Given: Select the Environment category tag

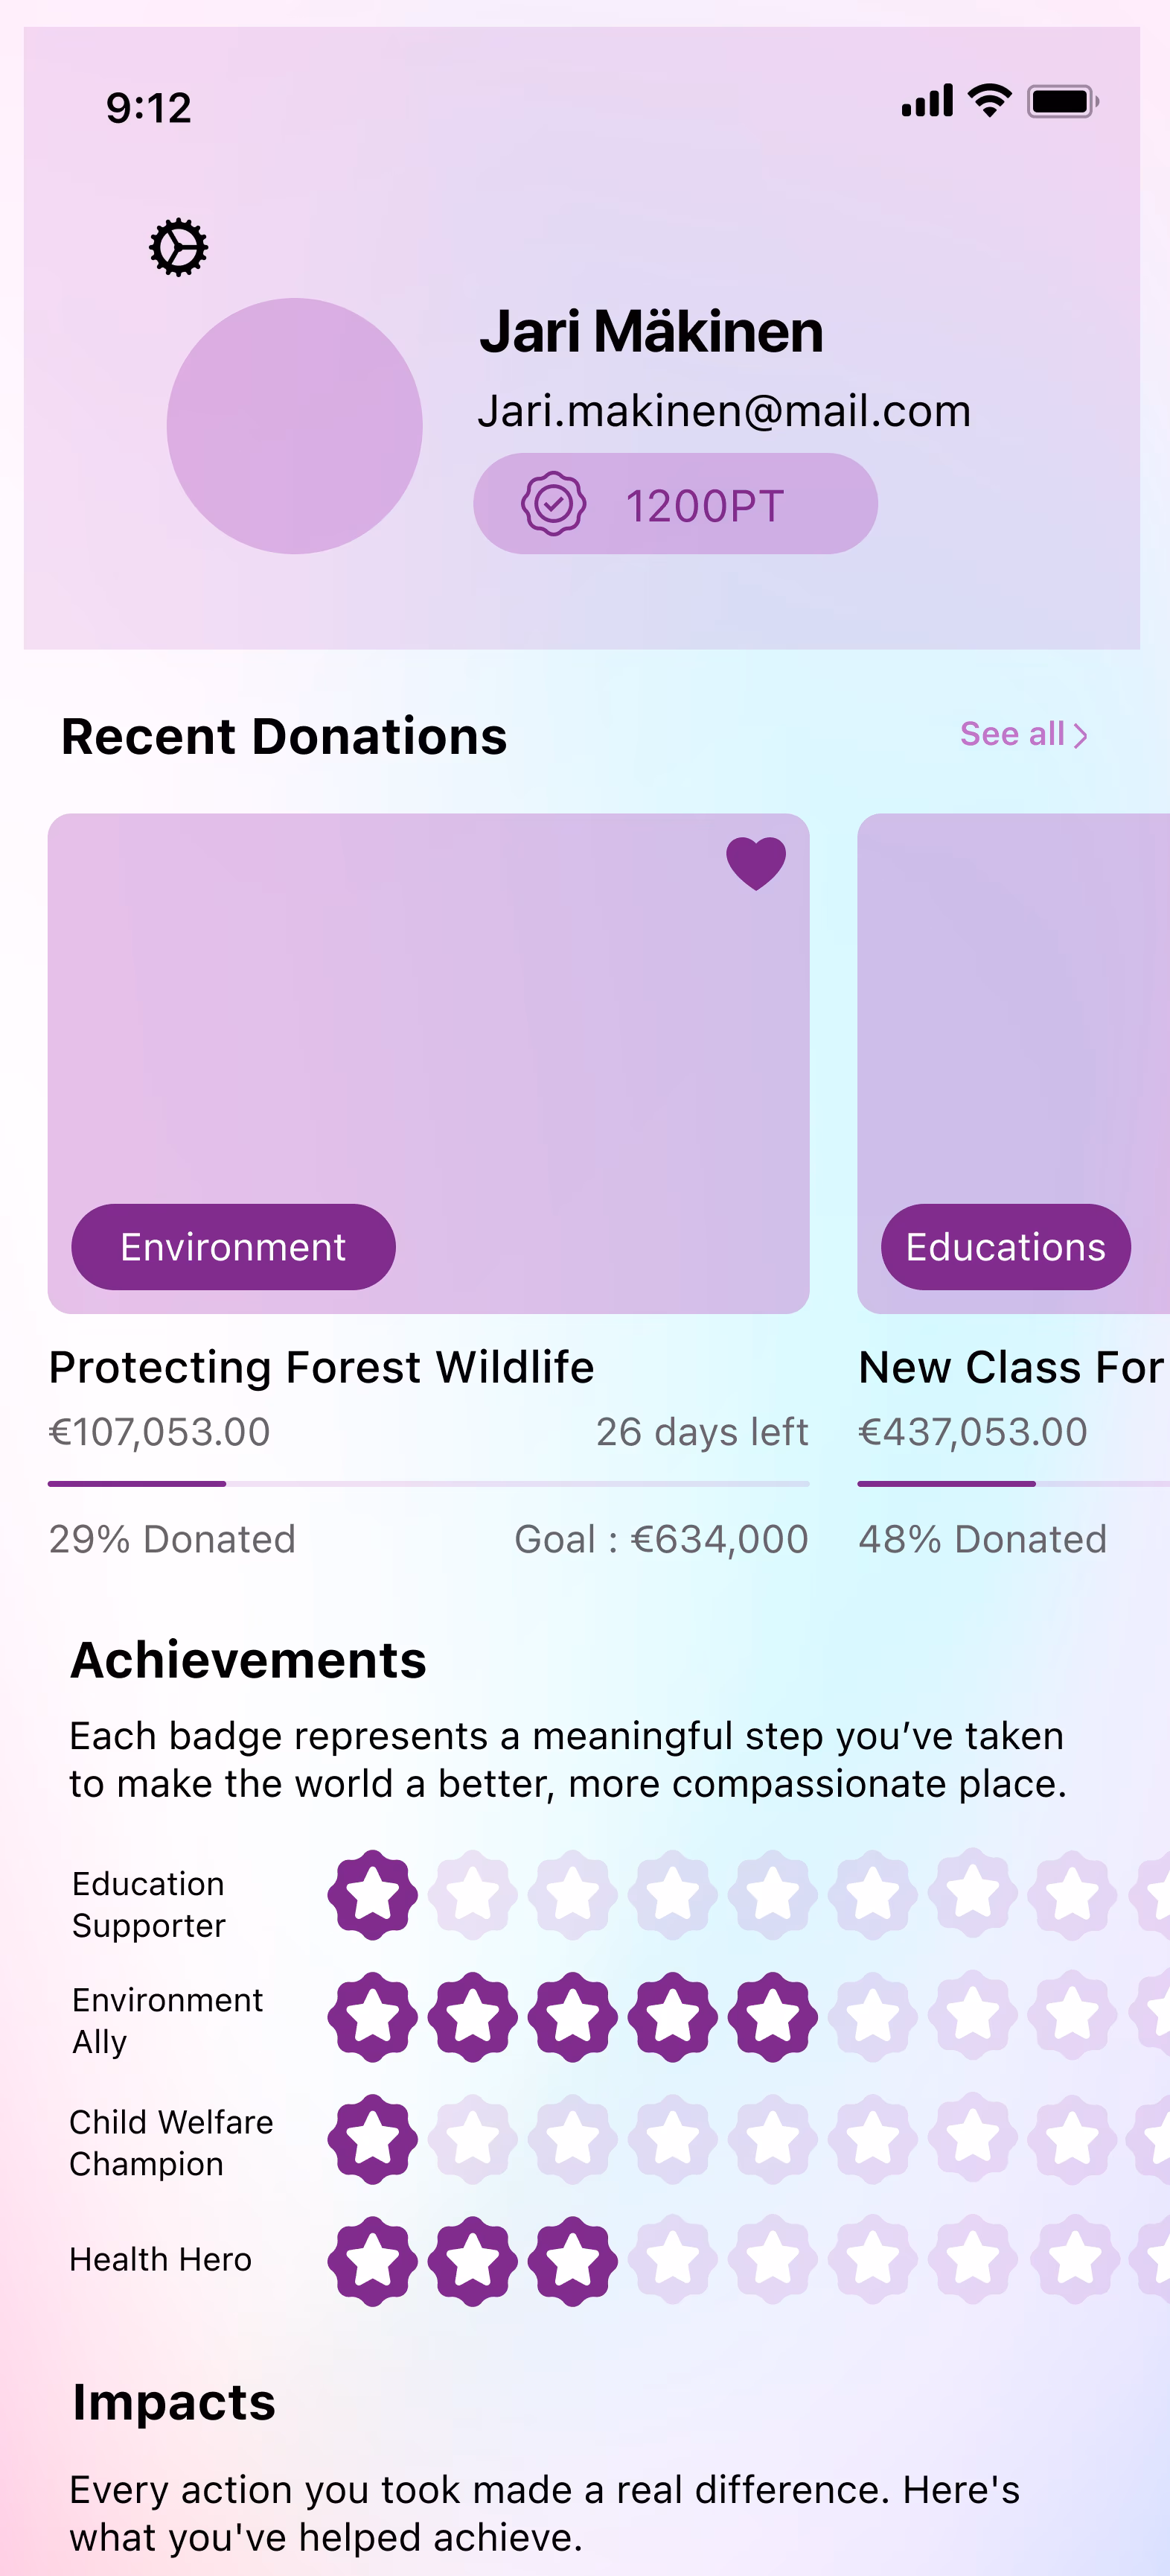Looking at the screenshot, I should click(x=233, y=1247).
